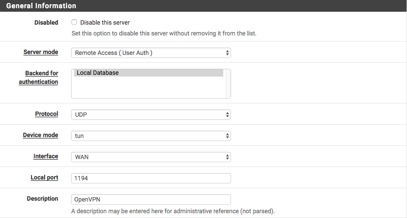Focus the Description field containing OpenVPN
407x218 pixels.
tap(150, 199)
